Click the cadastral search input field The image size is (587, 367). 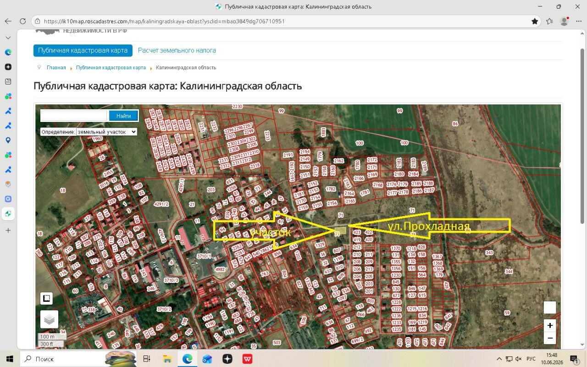(74, 116)
